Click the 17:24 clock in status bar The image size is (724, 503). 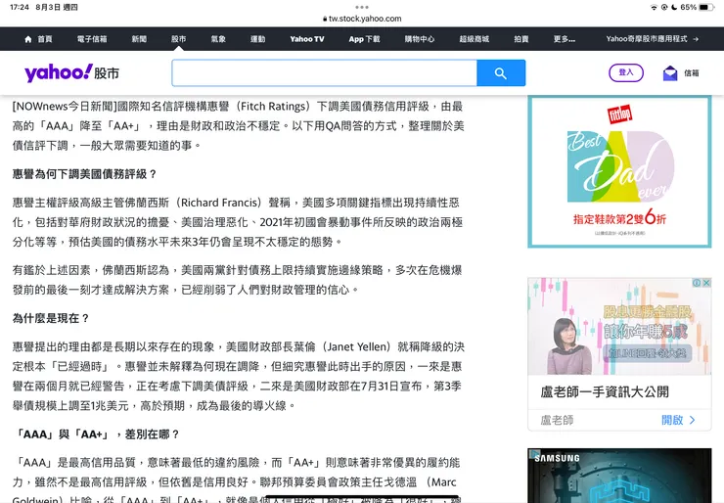20,7
